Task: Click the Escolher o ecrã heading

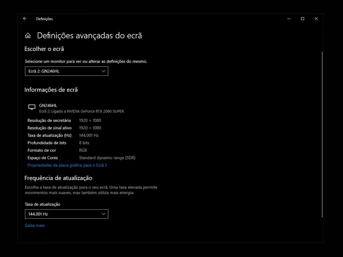Action: click(x=44, y=49)
